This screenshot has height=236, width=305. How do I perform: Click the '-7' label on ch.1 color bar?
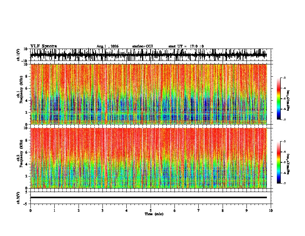click(284, 120)
